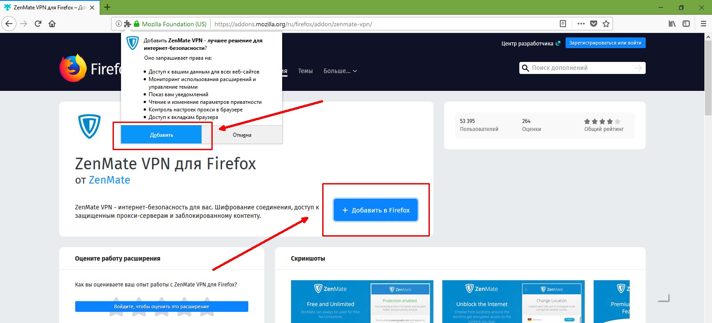This screenshot has width=712, height=323.
Task: Click the green padlock security icon
Action: (x=138, y=24)
